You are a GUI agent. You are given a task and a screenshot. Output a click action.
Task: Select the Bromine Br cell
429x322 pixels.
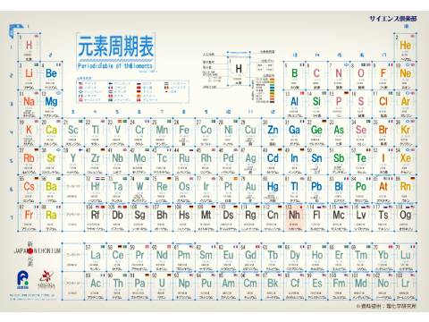tap(383, 132)
